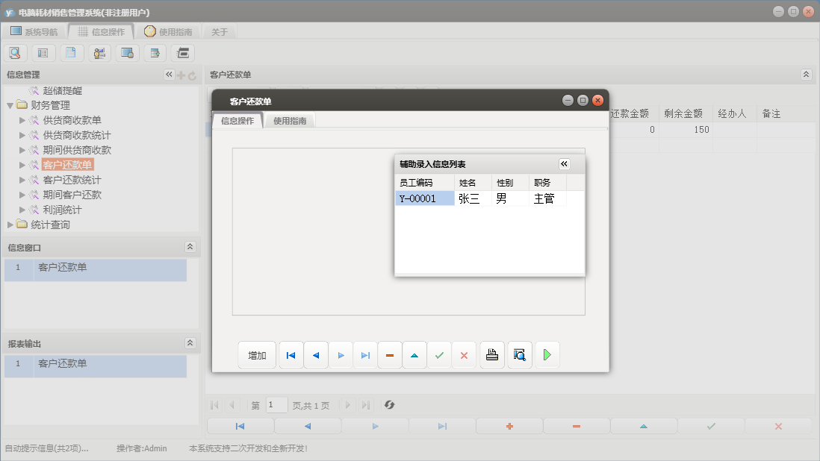Click the search document icon in the main toolbar
Image resolution: width=820 pixels, height=461 pixels.
tap(14, 53)
